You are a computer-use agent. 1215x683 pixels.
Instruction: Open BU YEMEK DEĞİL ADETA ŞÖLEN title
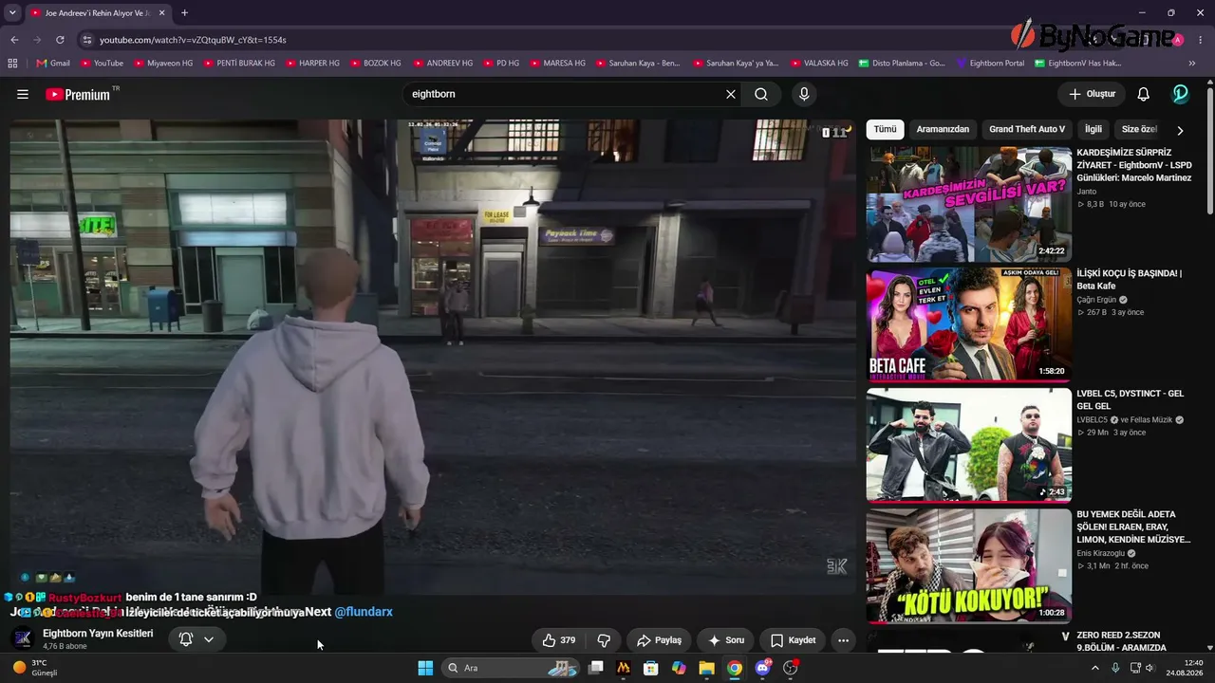1133,526
